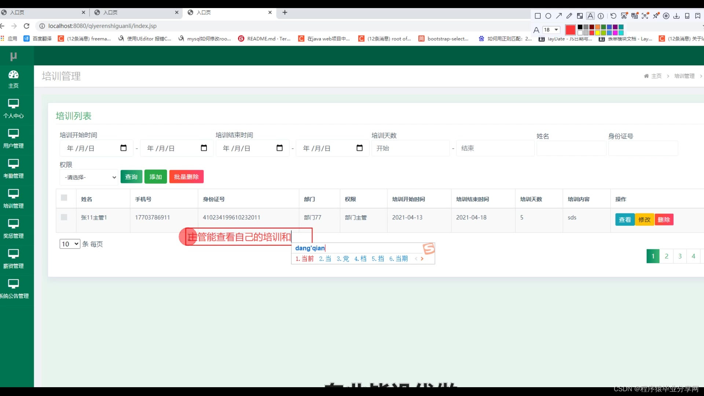This screenshot has width=704, height=396.
Task: Click the green 查询 button
Action: click(x=131, y=177)
